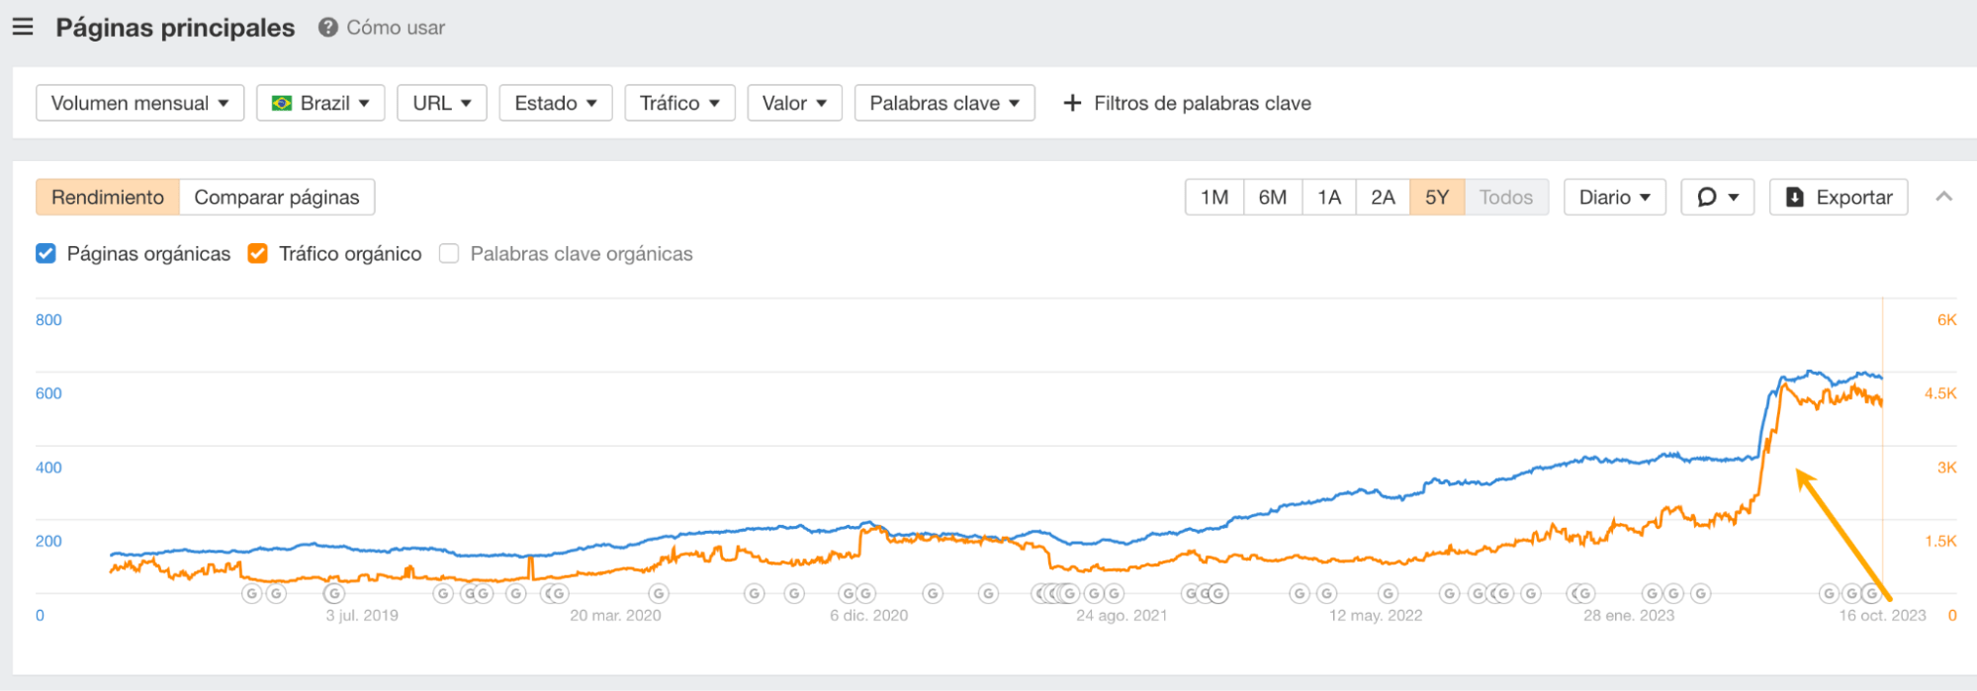Open the hamburger navigation menu
Screen dimensions: 1977x691
tap(23, 27)
